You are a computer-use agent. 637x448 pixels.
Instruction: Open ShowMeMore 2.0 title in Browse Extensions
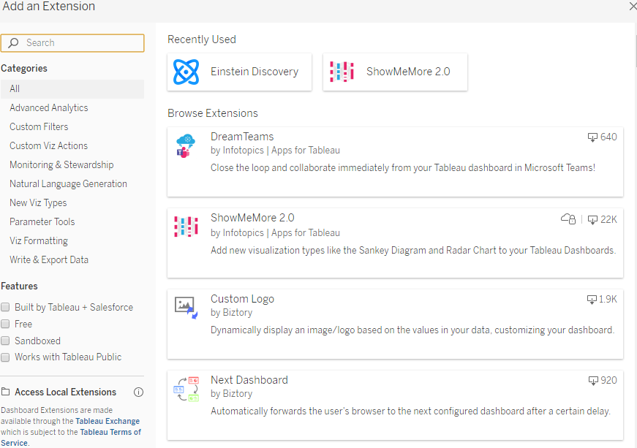pos(252,218)
